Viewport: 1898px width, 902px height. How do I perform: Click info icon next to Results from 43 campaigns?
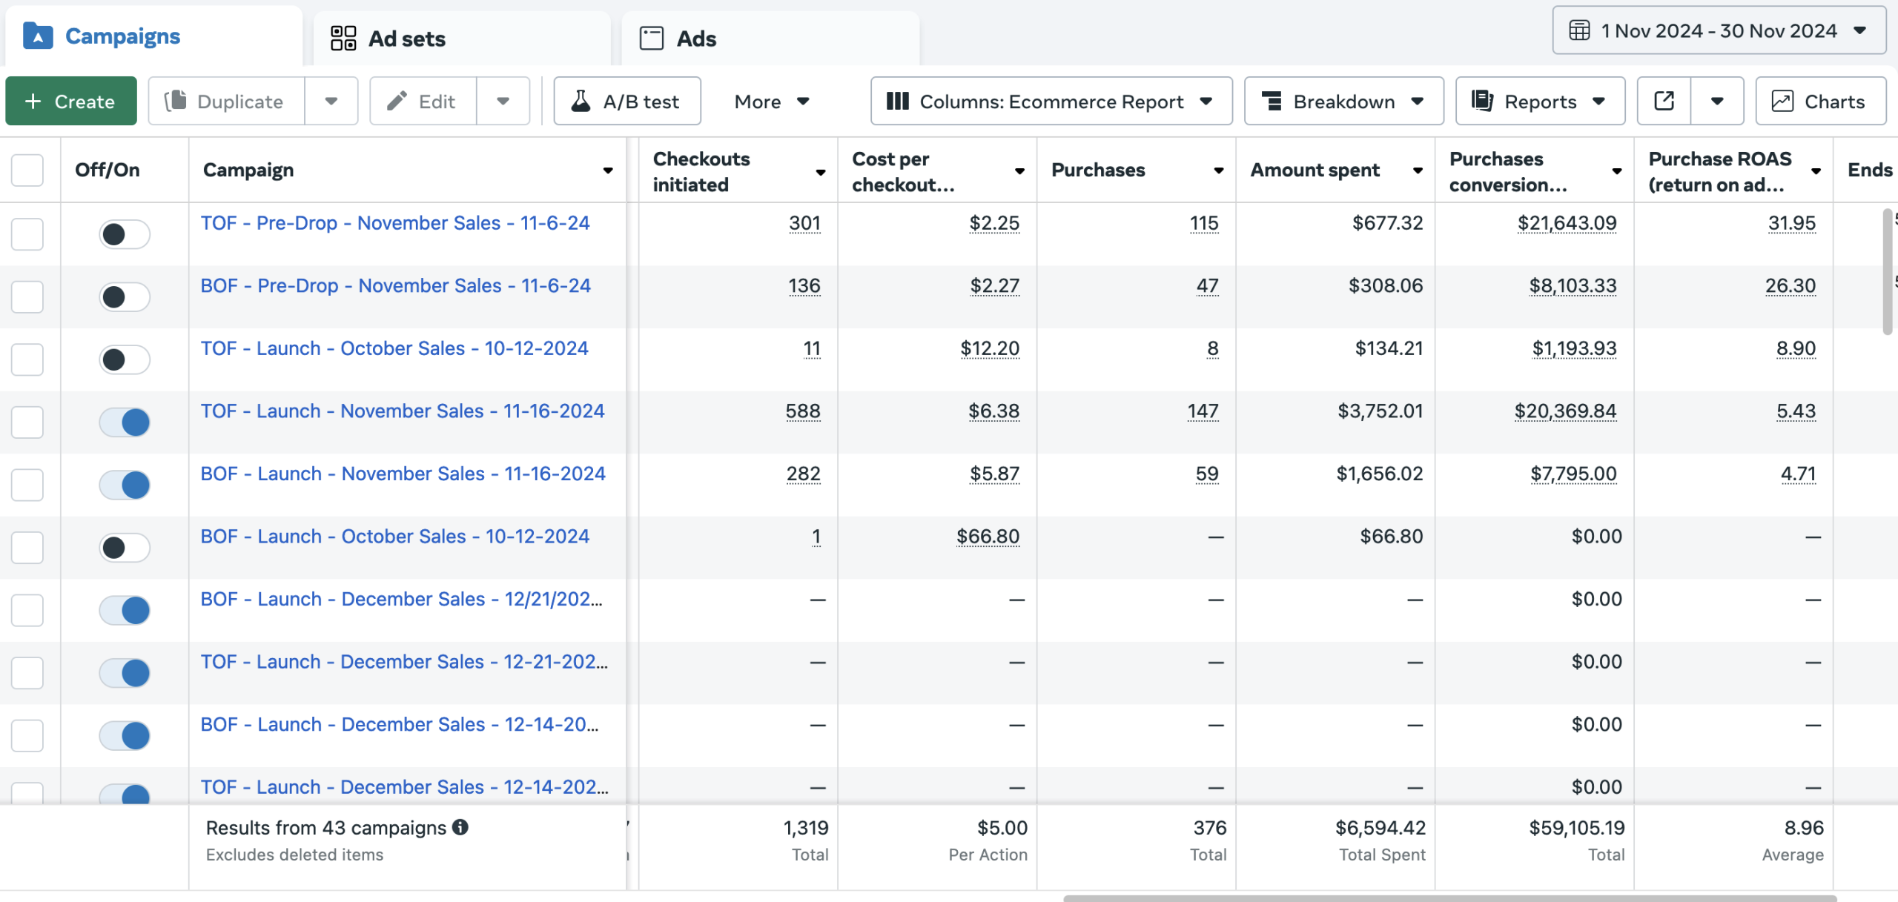tap(460, 827)
